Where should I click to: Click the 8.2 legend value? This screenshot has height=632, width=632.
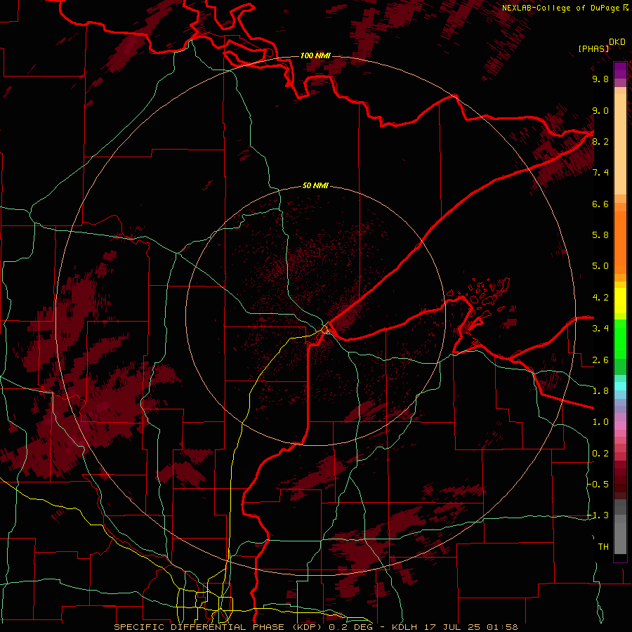click(600, 141)
